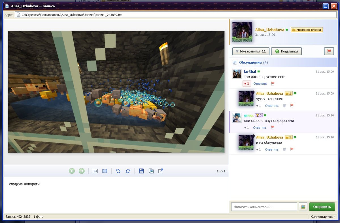
Task: Rotate the image clockwise
Action: click(128, 171)
